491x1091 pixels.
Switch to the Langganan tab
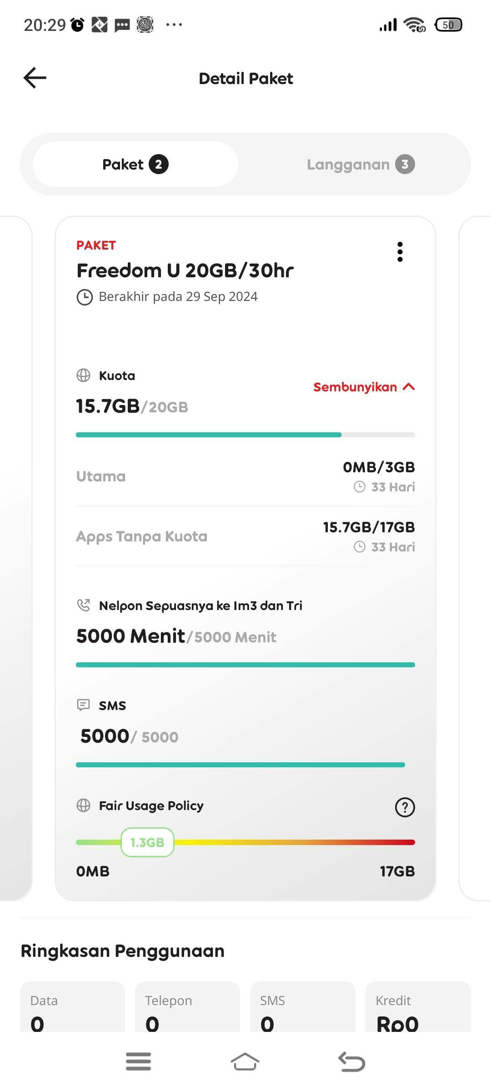coord(360,164)
